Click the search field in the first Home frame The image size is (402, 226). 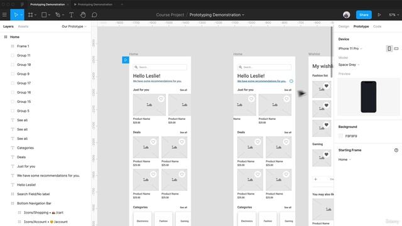tap(160, 67)
